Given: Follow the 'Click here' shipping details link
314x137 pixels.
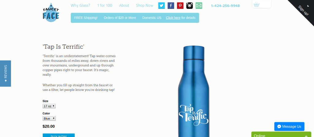Looking at the screenshot, I should click(x=173, y=18).
